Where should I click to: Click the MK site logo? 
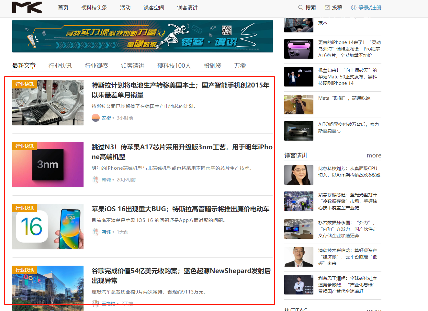click(27, 7)
